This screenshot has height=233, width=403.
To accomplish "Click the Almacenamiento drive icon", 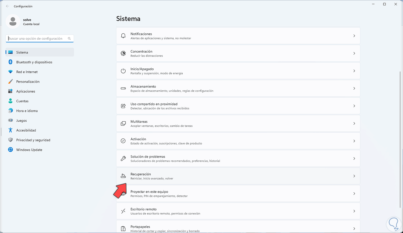I will (x=123, y=89).
